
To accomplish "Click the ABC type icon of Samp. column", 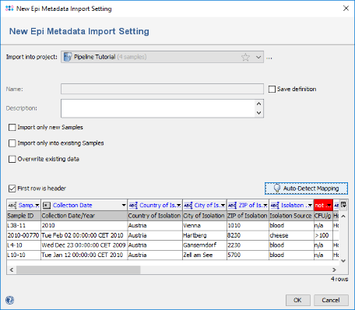I will 12,206.
